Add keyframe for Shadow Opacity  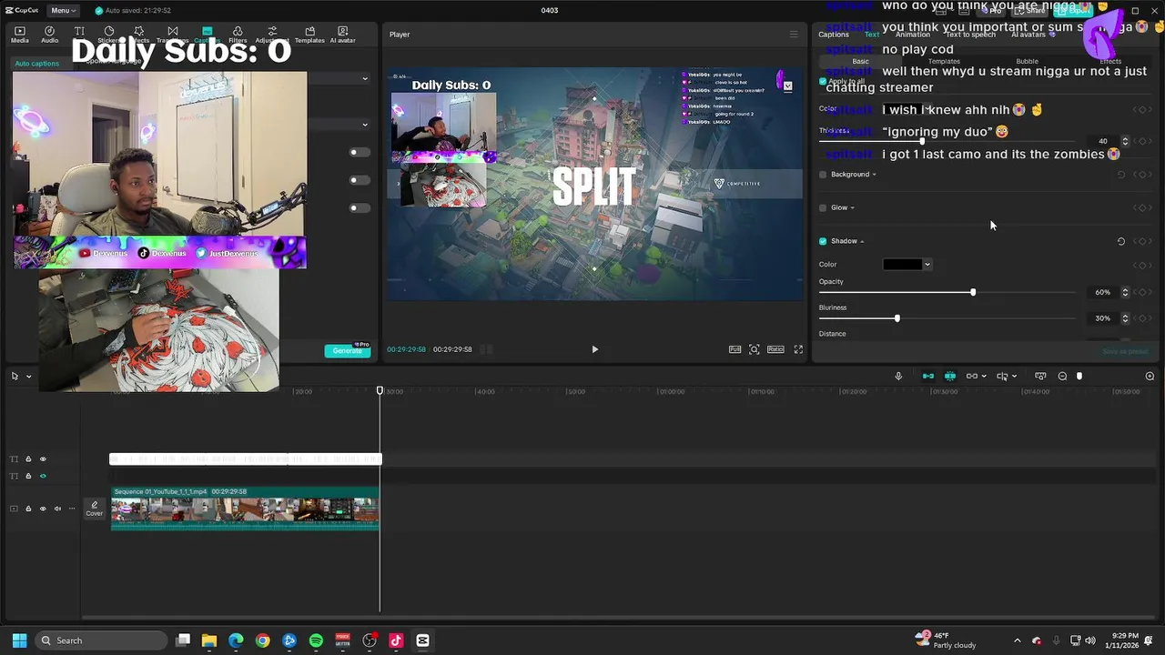coord(1142,292)
